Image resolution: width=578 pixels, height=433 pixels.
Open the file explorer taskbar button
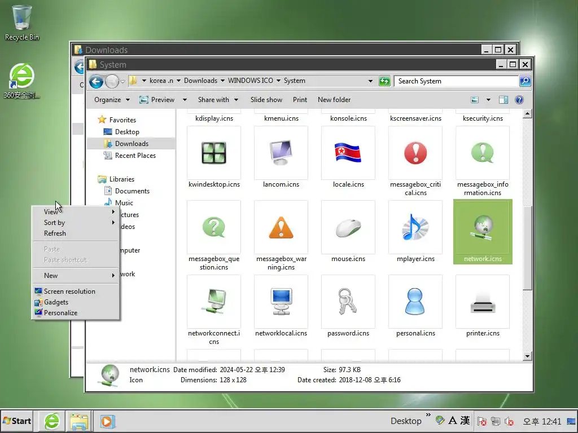tap(79, 421)
